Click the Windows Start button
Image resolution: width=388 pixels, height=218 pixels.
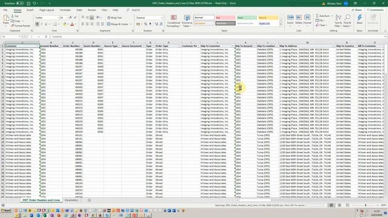click(x=5, y=211)
